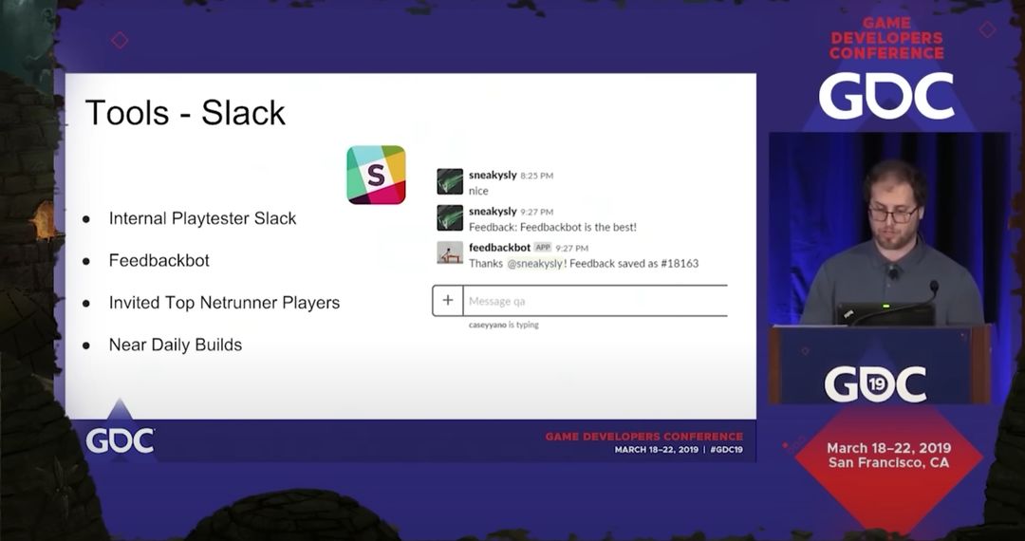Click sneakysly's avatar on the 9:27 PM message
The width and height of the screenshot is (1025, 541).
pyautogui.click(x=450, y=217)
